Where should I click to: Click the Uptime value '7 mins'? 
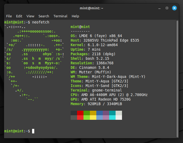tap(94, 49)
